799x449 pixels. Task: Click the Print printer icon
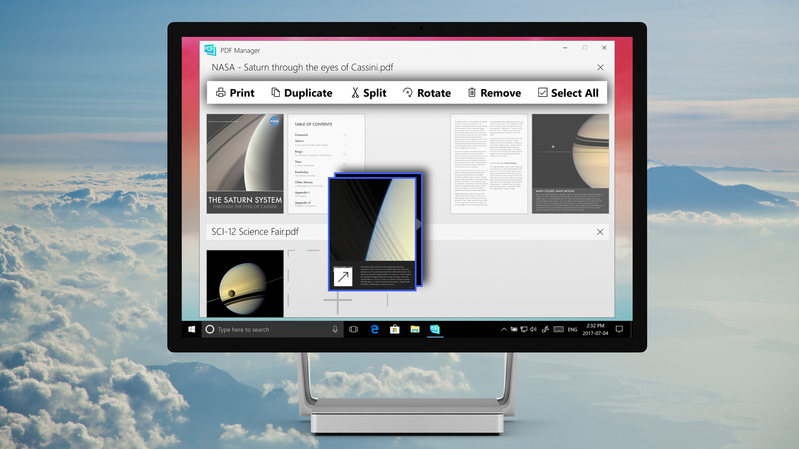(x=221, y=93)
